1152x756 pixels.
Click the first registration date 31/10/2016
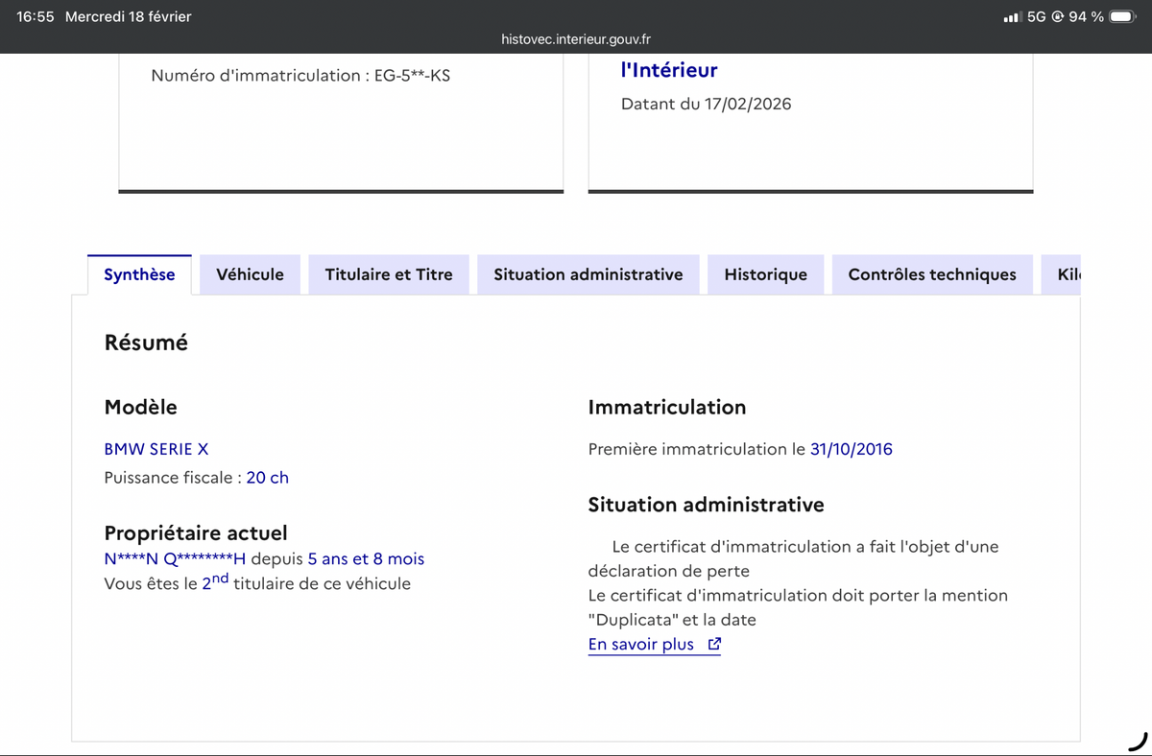point(851,449)
